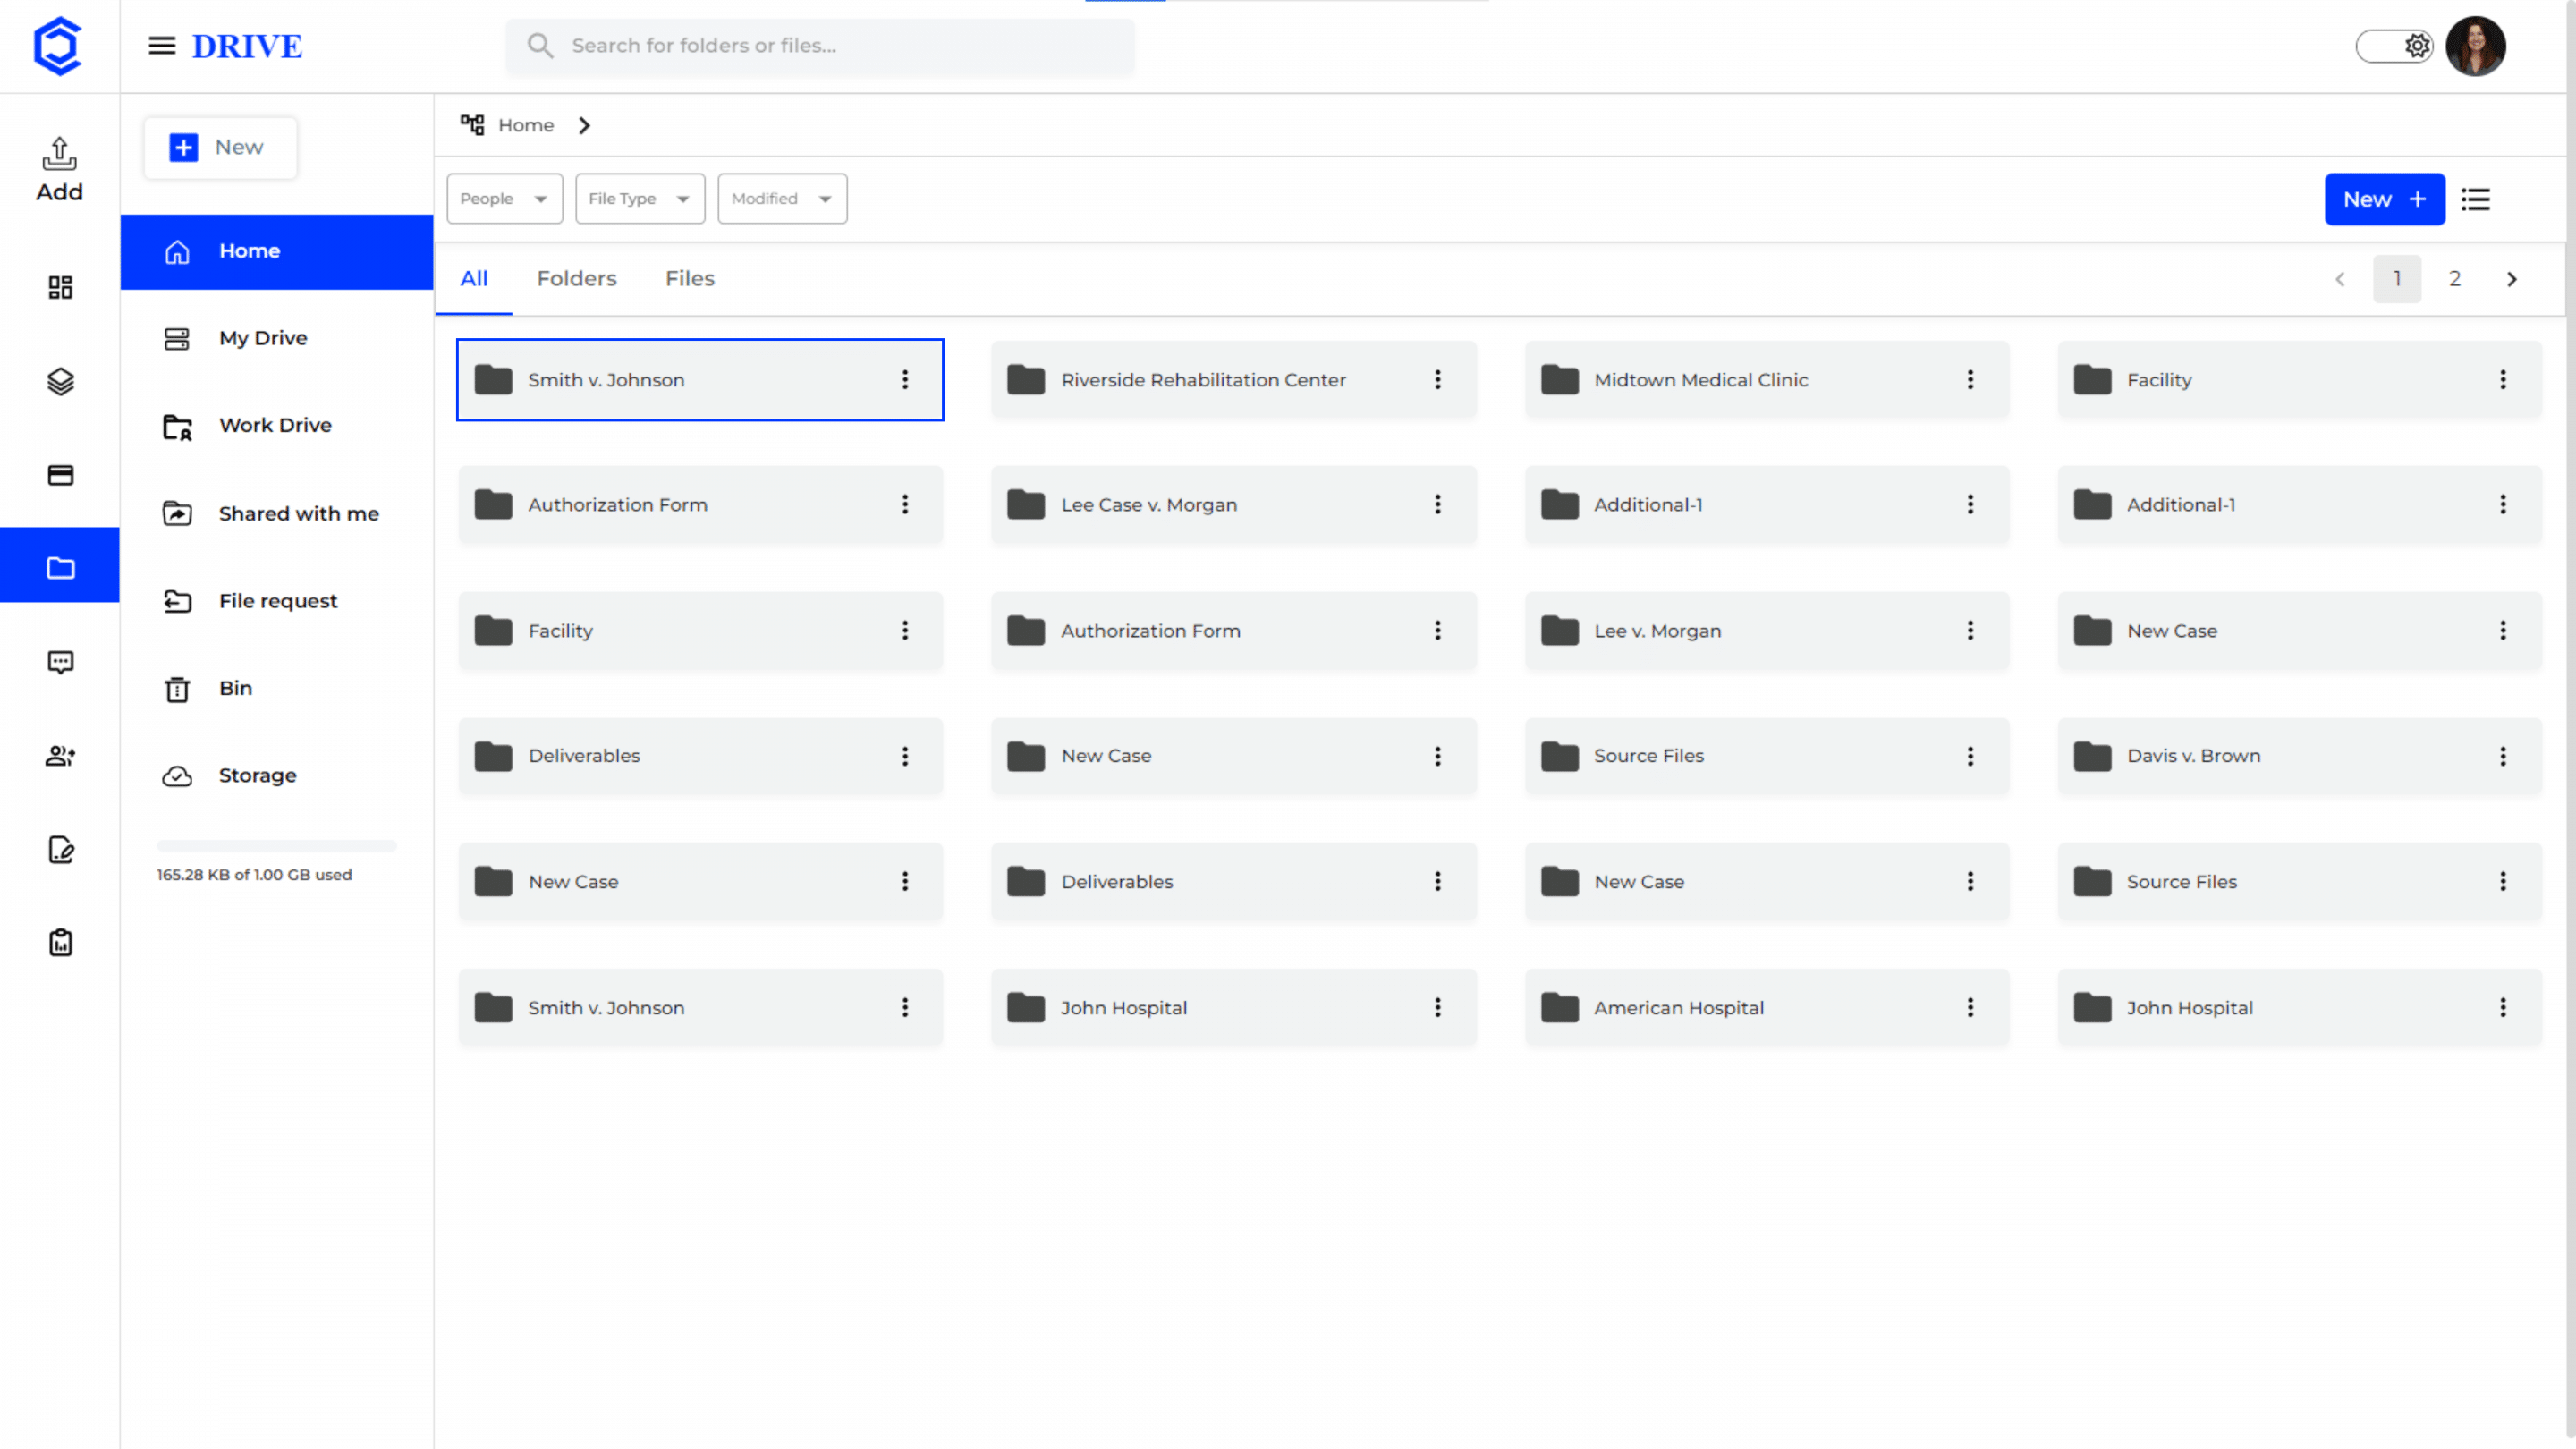Click the DRIVE title text
The width and height of the screenshot is (2576, 1449).
point(246,46)
